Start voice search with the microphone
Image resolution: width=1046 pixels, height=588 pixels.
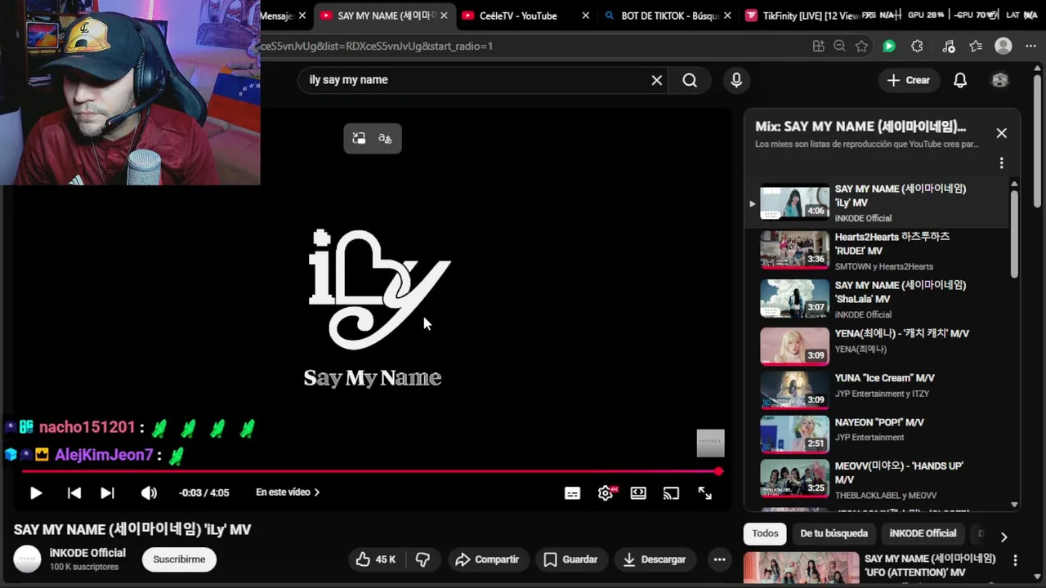coord(736,80)
